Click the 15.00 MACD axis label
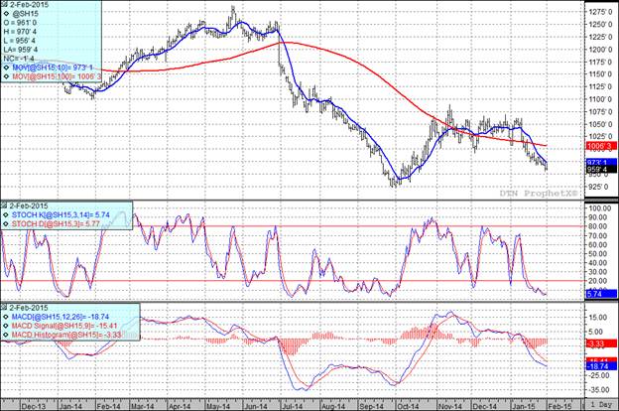 [x=598, y=318]
